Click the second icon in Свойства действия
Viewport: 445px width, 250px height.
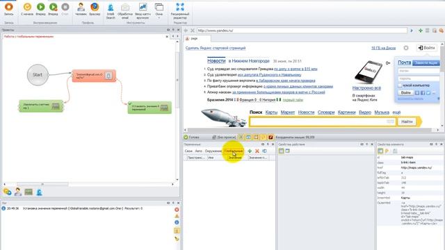(287, 151)
